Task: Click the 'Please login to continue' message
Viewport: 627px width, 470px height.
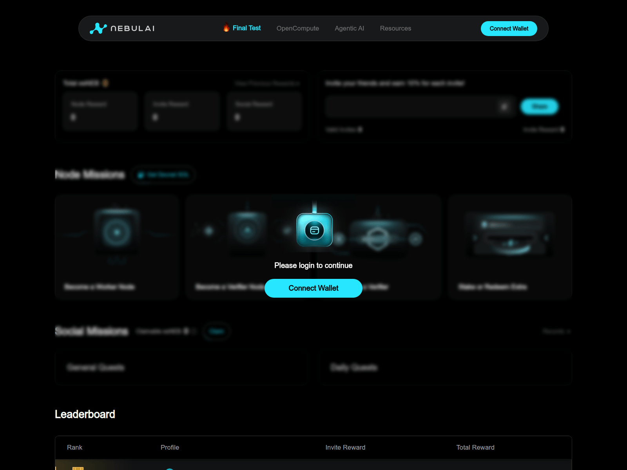Action: [x=313, y=266]
